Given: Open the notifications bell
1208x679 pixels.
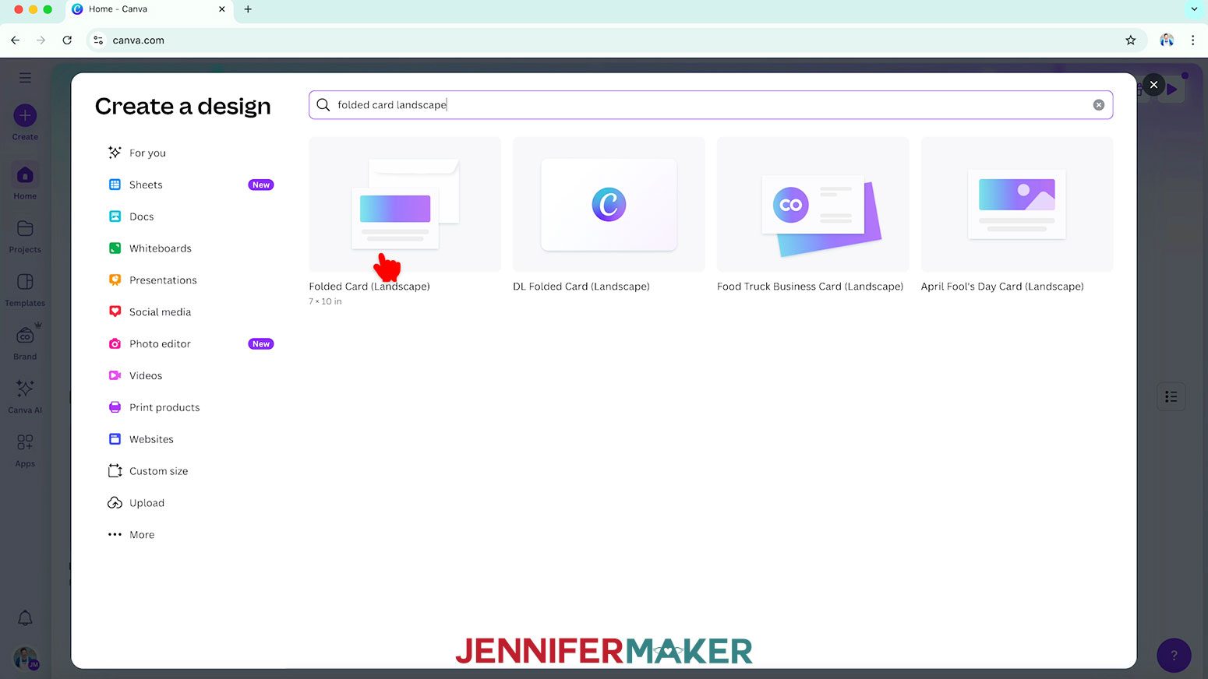Looking at the screenshot, I should [x=25, y=618].
